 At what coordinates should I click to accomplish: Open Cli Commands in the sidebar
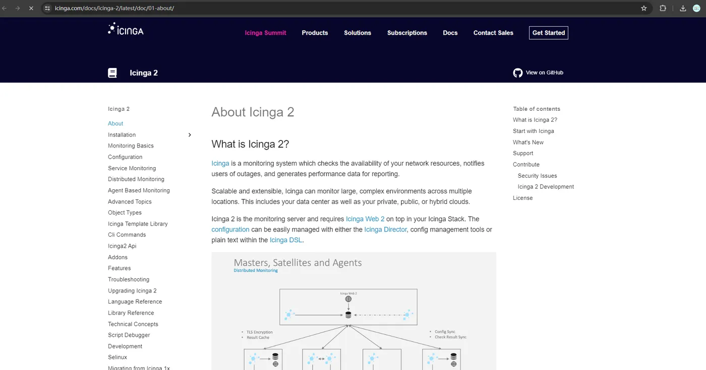point(127,235)
